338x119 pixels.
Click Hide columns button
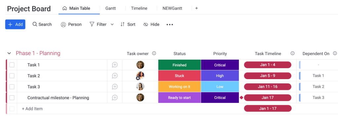coord(151,24)
